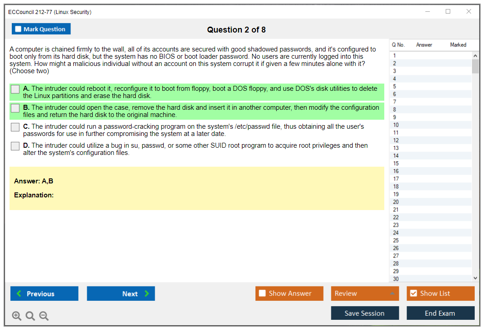Screen dimensions: 486x332
Task: Uncheck the Show List option
Action: (x=413, y=294)
